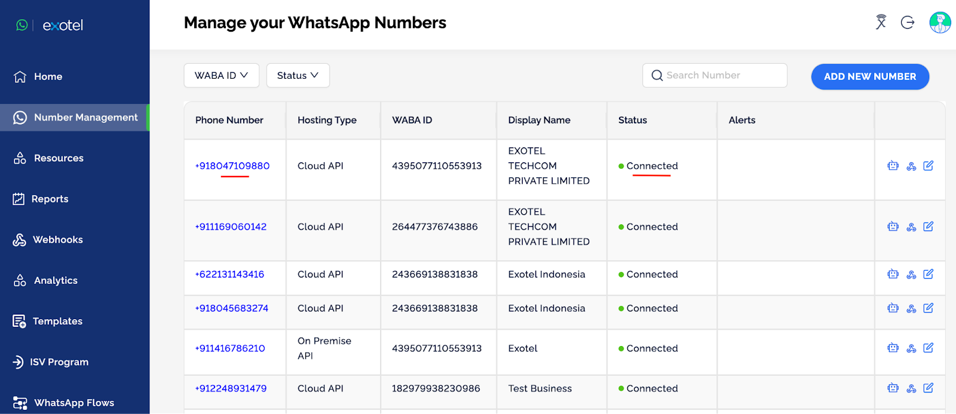Edit the +912248931479 number row
The image size is (956, 414).
(929, 388)
